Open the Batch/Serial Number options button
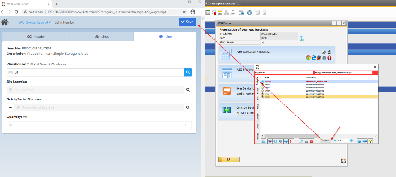Image resolution: width=396 pixels, height=177 pixels. (10, 107)
